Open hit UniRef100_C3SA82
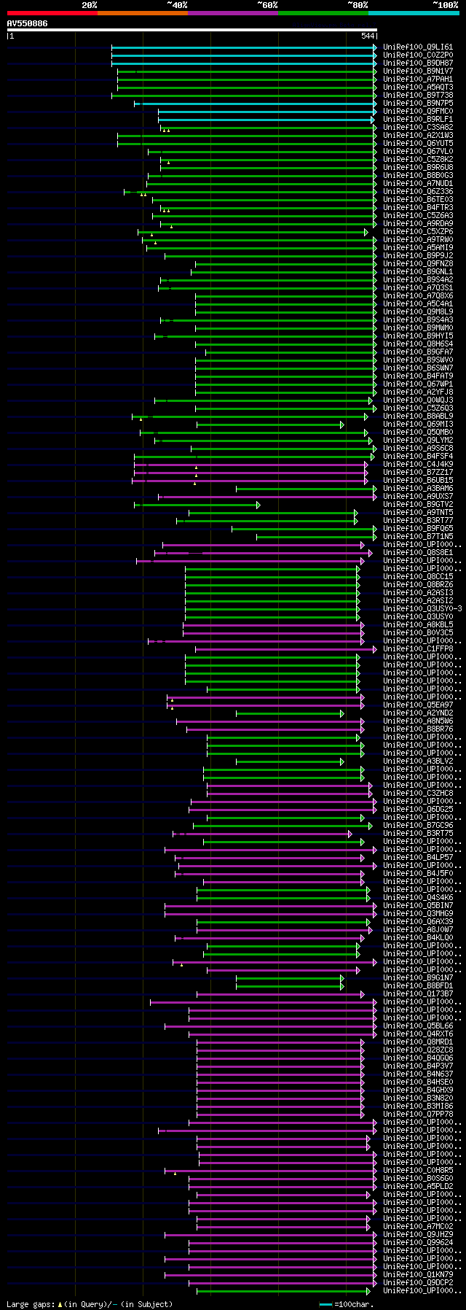The image size is (466, 1310). [x=418, y=128]
